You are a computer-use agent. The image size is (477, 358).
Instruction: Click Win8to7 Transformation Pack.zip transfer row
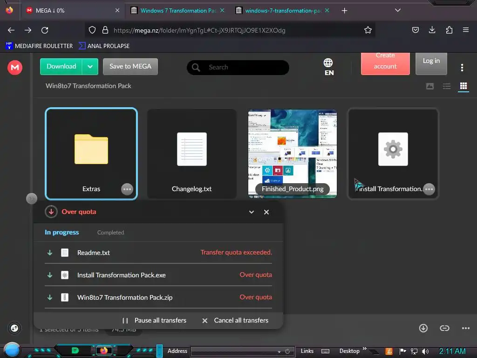pyautogui.click(x=158, y=297)
